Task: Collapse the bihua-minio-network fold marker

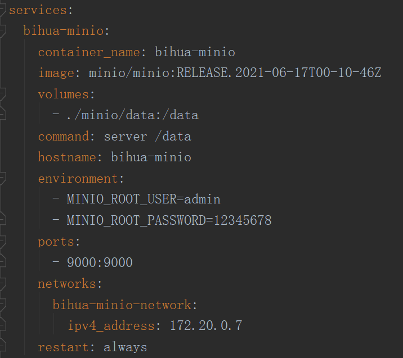Action: [2, 305]
